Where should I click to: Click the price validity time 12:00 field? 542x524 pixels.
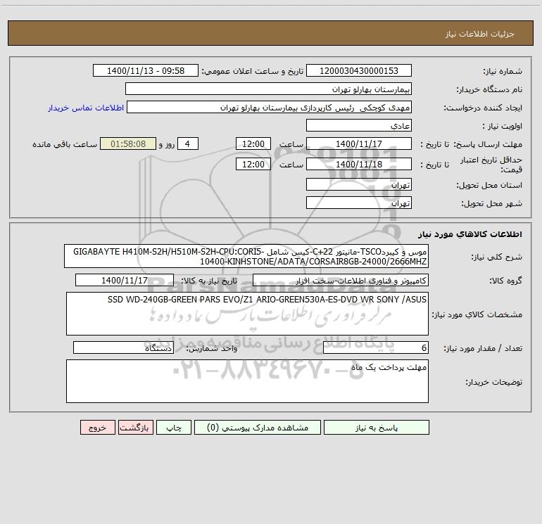(x=253, y=164)
